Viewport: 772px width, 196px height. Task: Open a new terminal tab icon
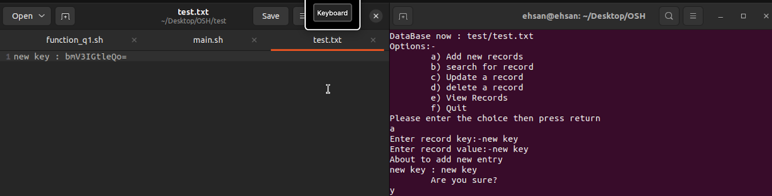pos(403,16)
